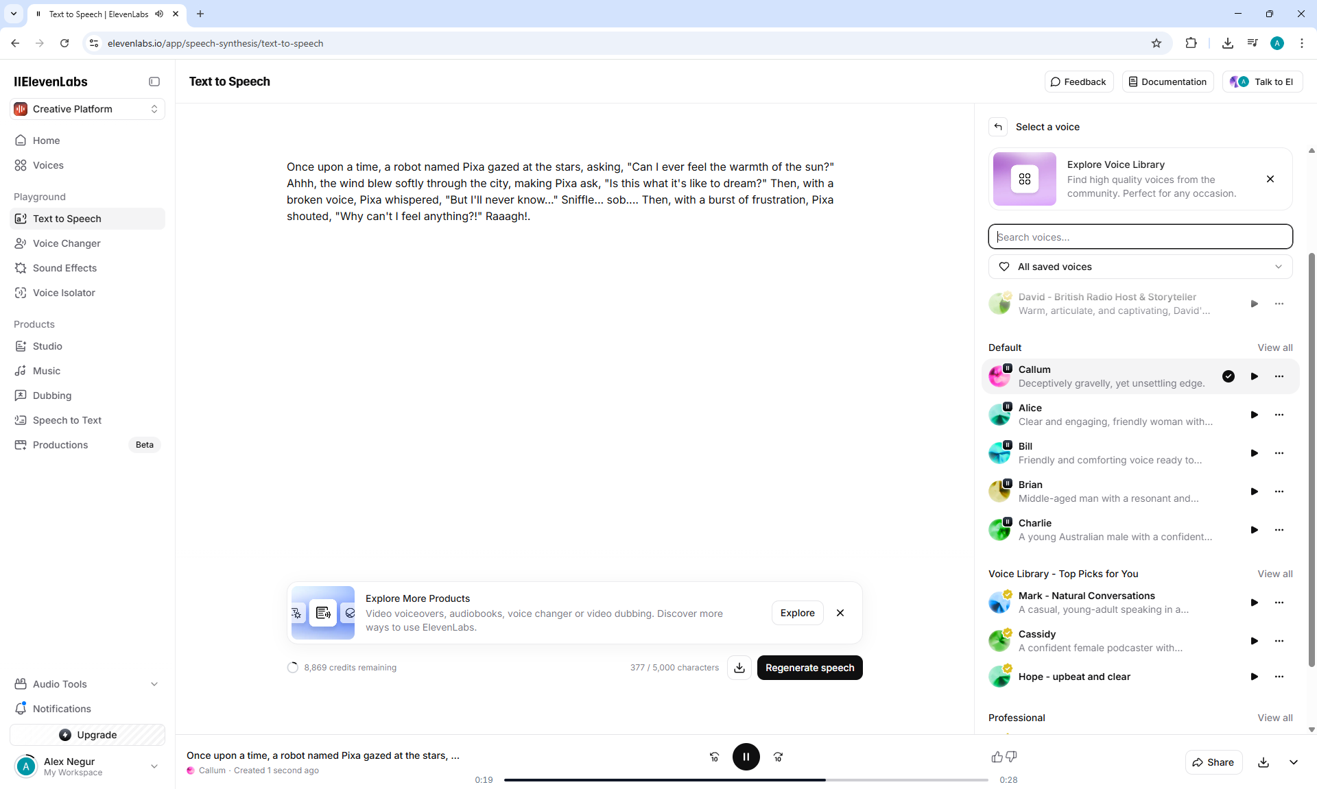Viewport: 1317px width, 789px height.
Task: Select the Callum voice checkmark
Action: click(x=1229, y=376)
